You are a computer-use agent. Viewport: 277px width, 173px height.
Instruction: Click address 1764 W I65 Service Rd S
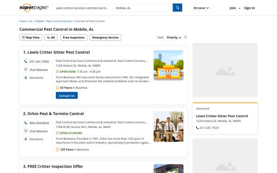[x=83, y=127]
